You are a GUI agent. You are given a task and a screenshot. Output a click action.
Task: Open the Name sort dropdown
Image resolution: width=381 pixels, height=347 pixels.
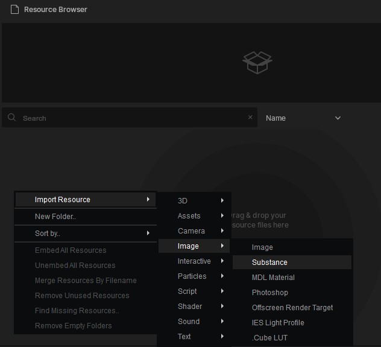pyautogui.click(x=303, y=118)
